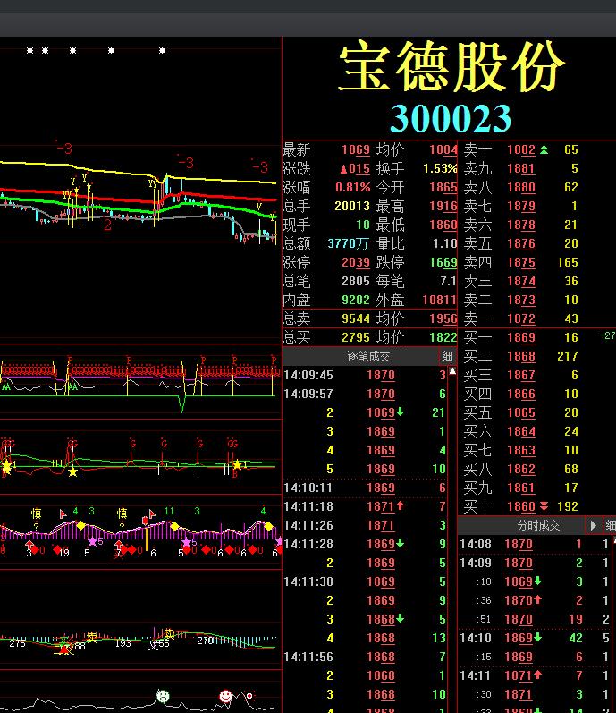Click the 涨停 price 2039
616x713 pixels.
click(x=356, y=262)
